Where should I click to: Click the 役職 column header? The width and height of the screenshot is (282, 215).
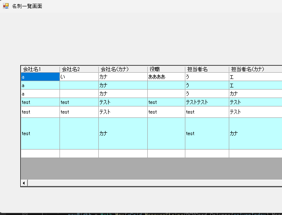point(166,69)
